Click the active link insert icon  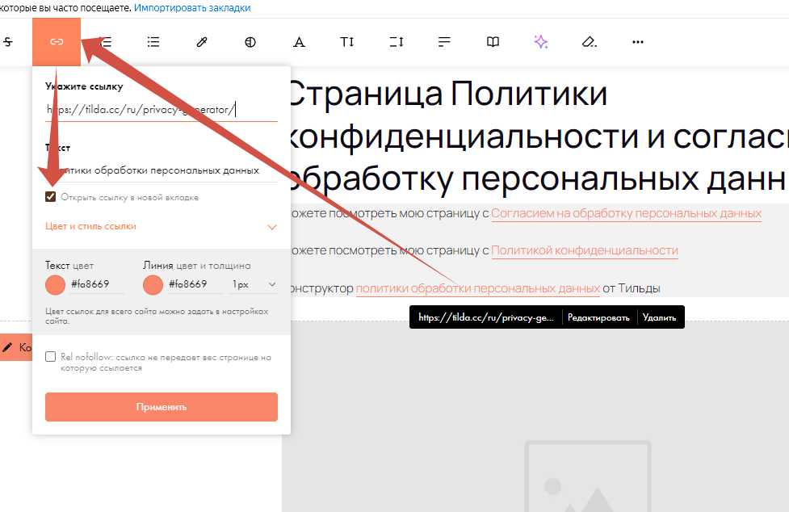pos(57,42)
